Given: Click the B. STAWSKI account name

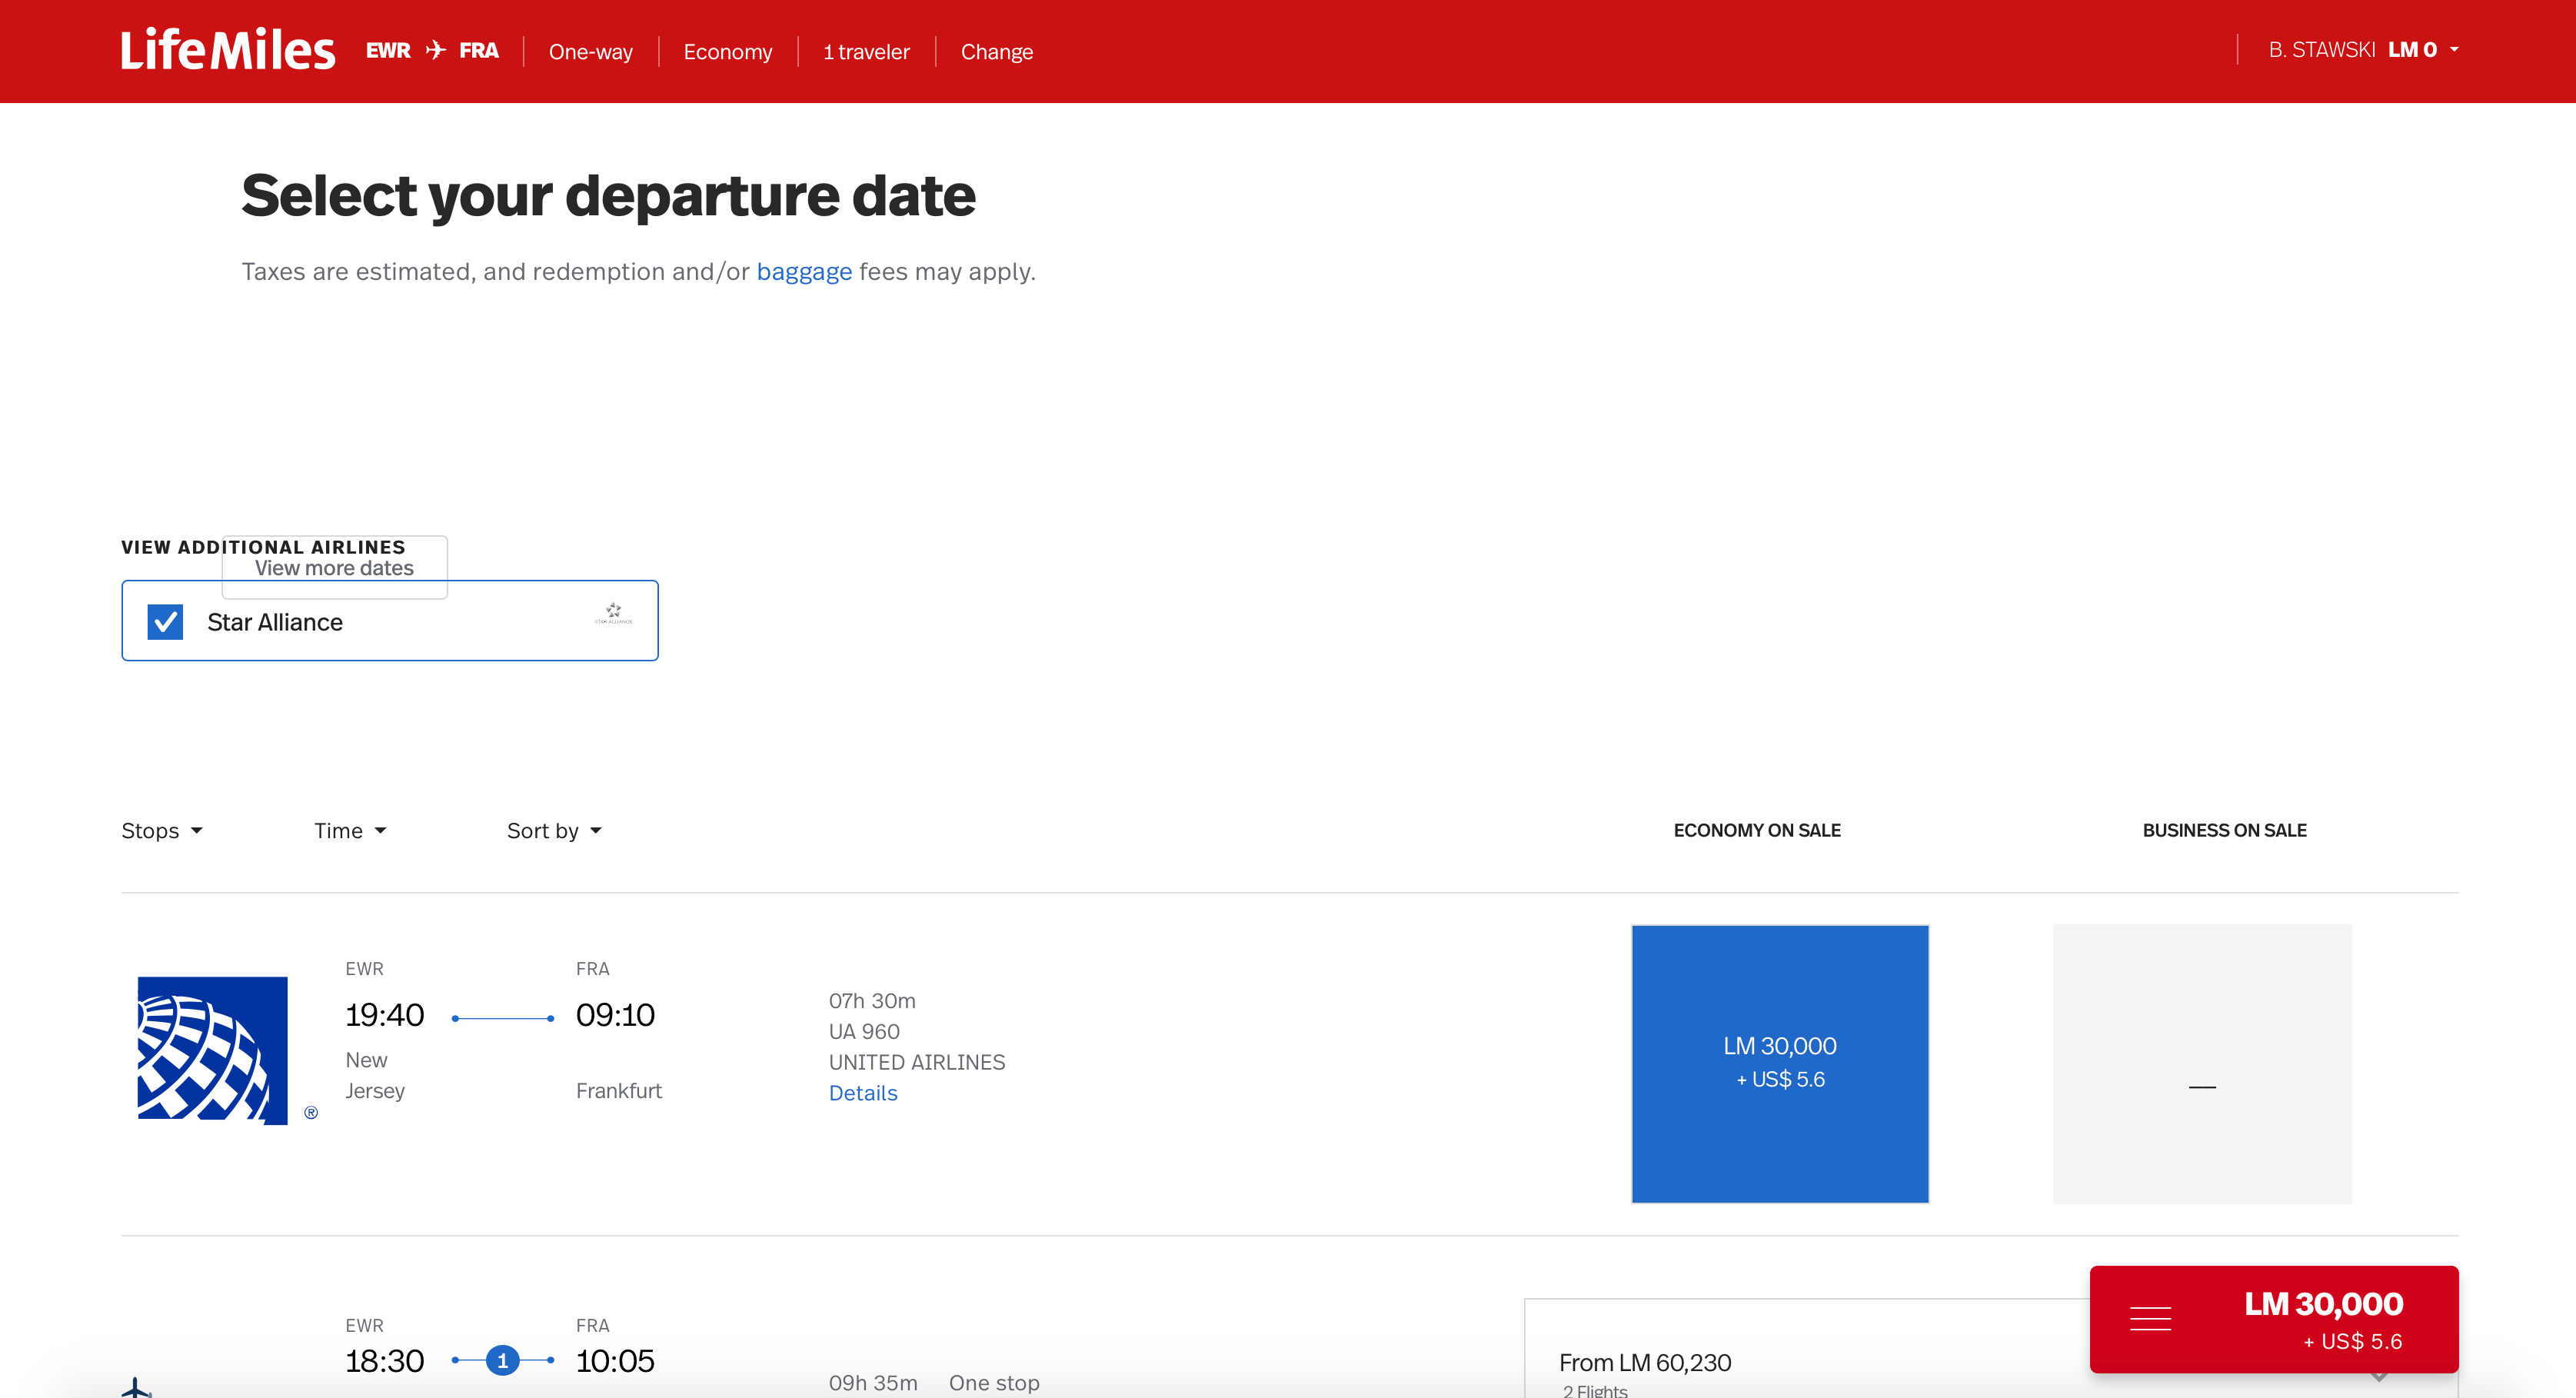Looking at the screenshot, I should pyautogui.click(x=2321, y=50).
